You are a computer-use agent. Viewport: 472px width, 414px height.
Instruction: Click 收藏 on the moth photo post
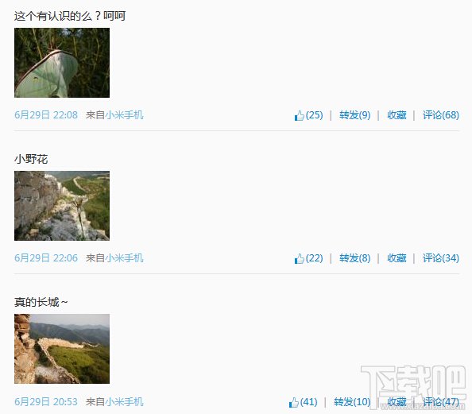pos(397,115)
